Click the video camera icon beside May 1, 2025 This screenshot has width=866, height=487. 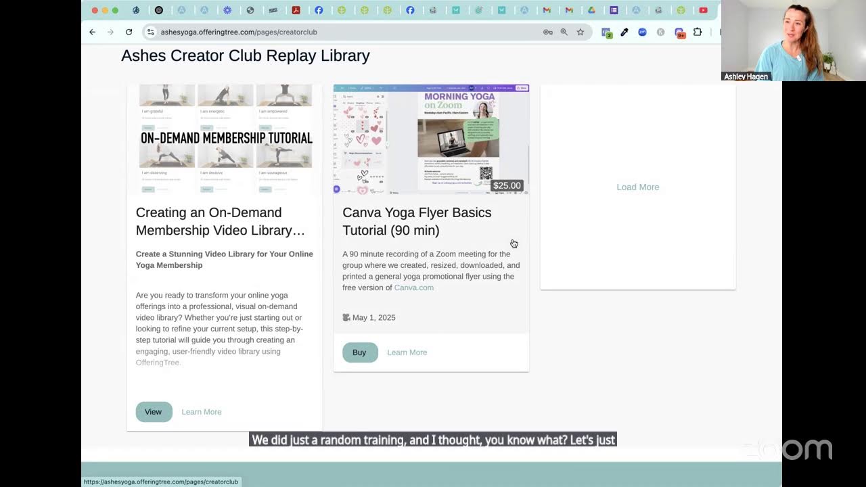click(346, 317)
